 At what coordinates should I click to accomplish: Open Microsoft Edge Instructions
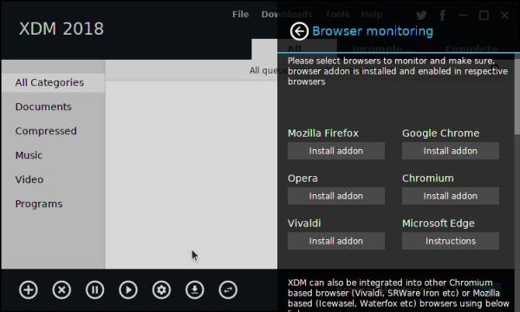451,241
